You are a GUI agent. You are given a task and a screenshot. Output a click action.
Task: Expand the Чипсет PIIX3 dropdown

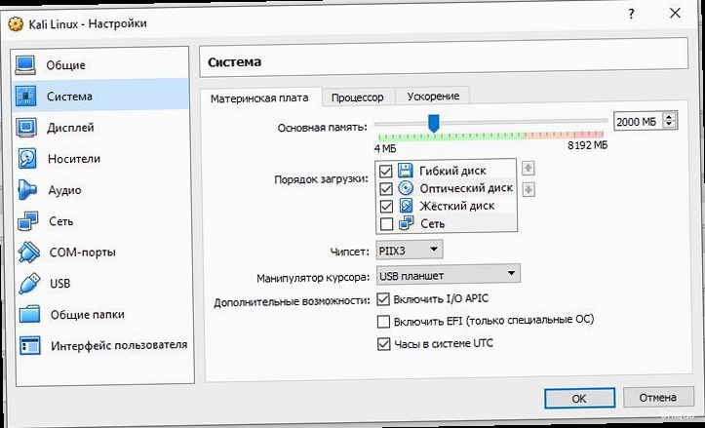point(409,251)
